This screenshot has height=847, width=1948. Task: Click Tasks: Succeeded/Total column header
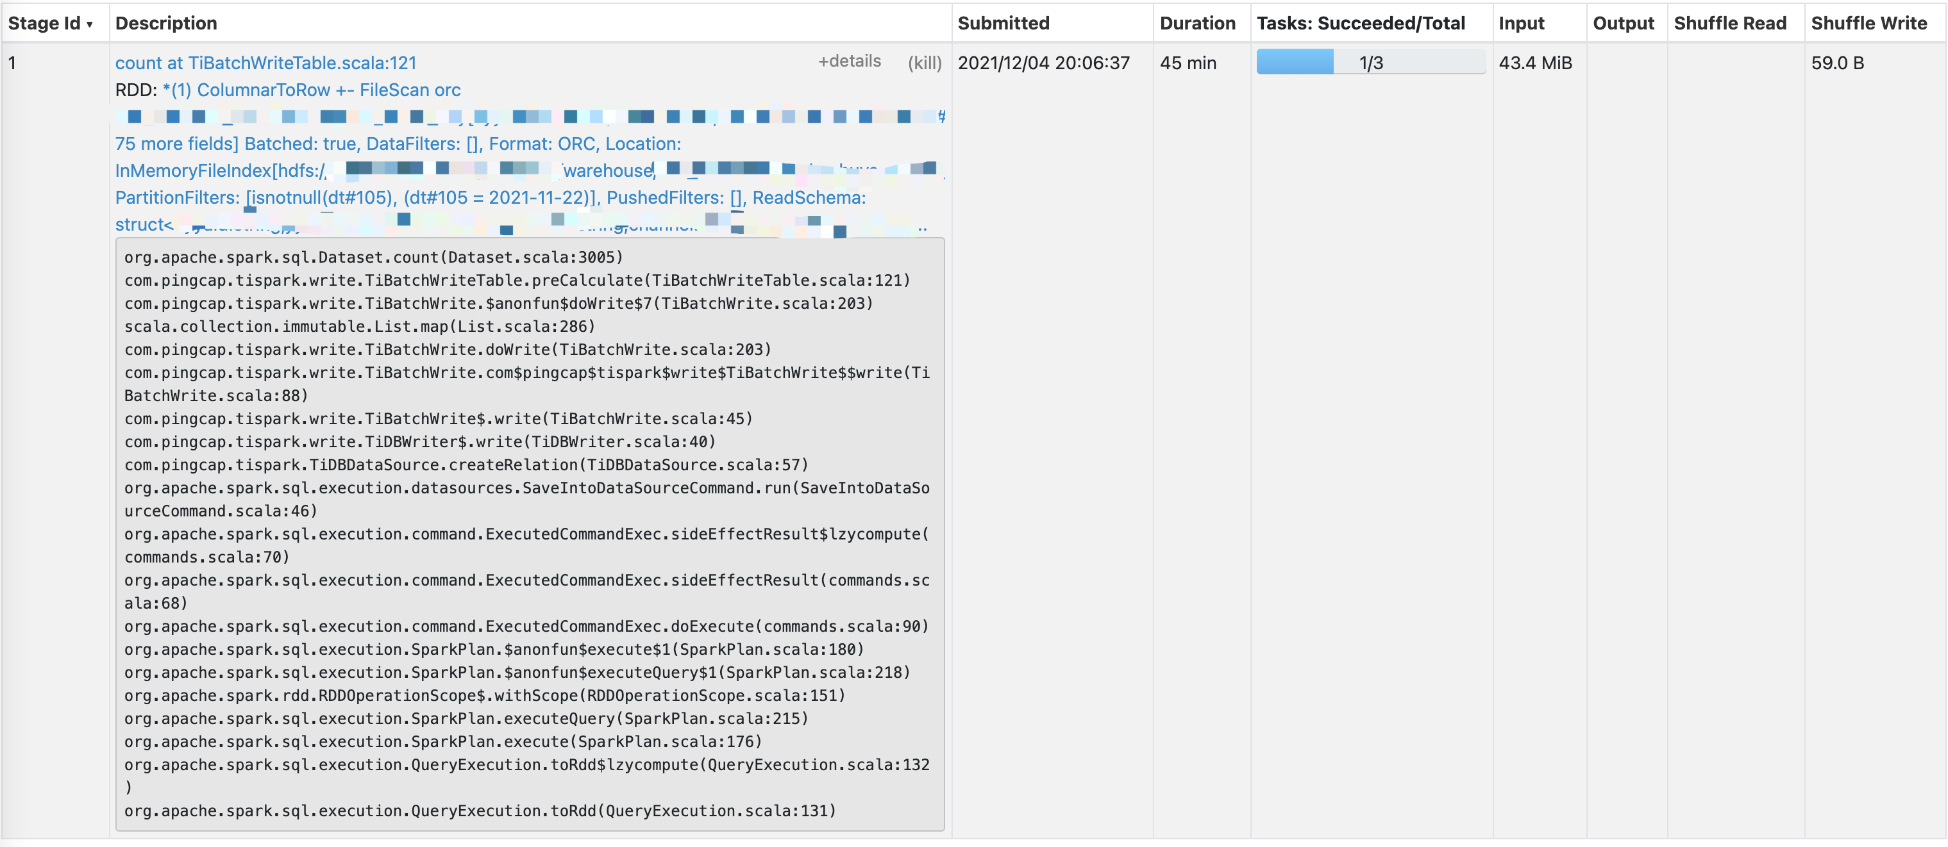[x=1361, y=24]
